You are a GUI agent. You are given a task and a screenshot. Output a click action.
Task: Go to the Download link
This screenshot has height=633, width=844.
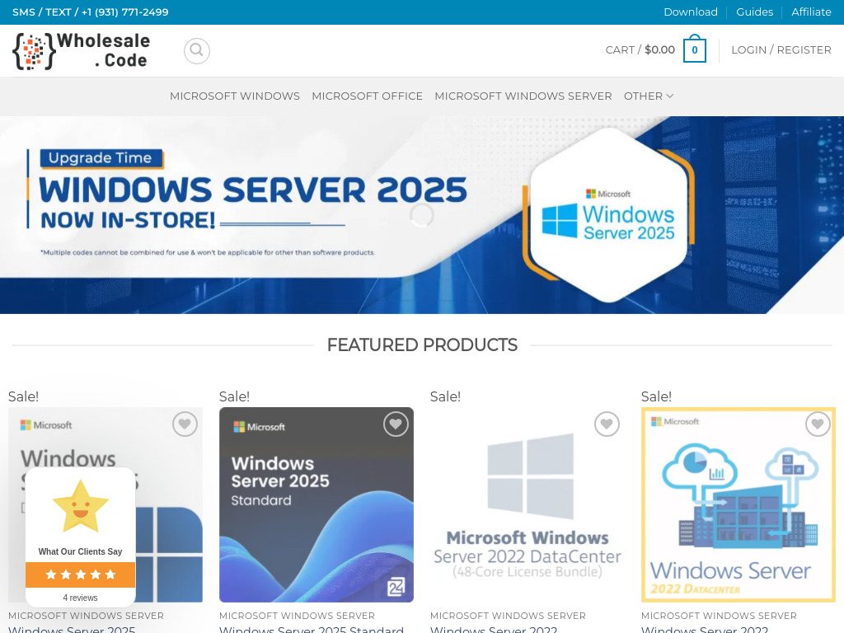tap(691, 12)
